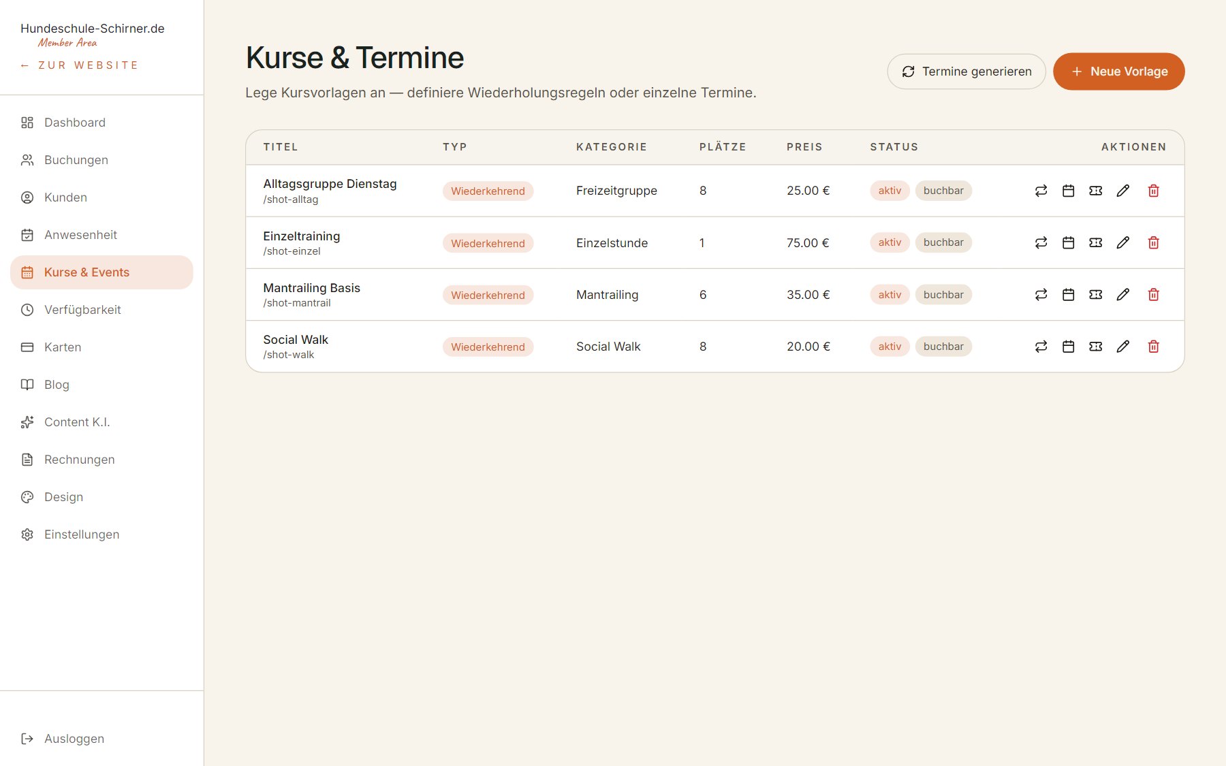Open Design settings in sidebar
1226x766 pixels.
pyautogui.click(x=101, y=497)
